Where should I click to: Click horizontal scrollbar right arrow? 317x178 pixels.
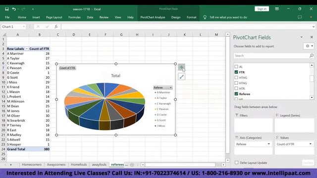coord(223,165)
